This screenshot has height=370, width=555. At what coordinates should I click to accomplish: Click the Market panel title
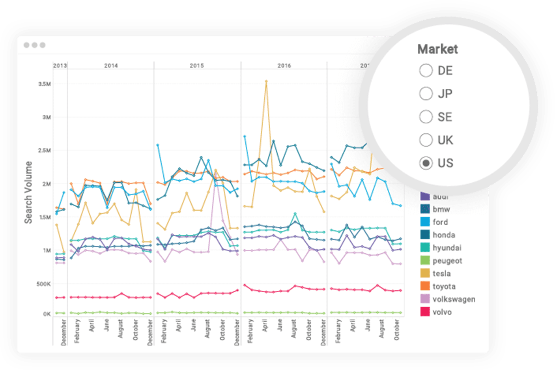[x=437, y=49]
